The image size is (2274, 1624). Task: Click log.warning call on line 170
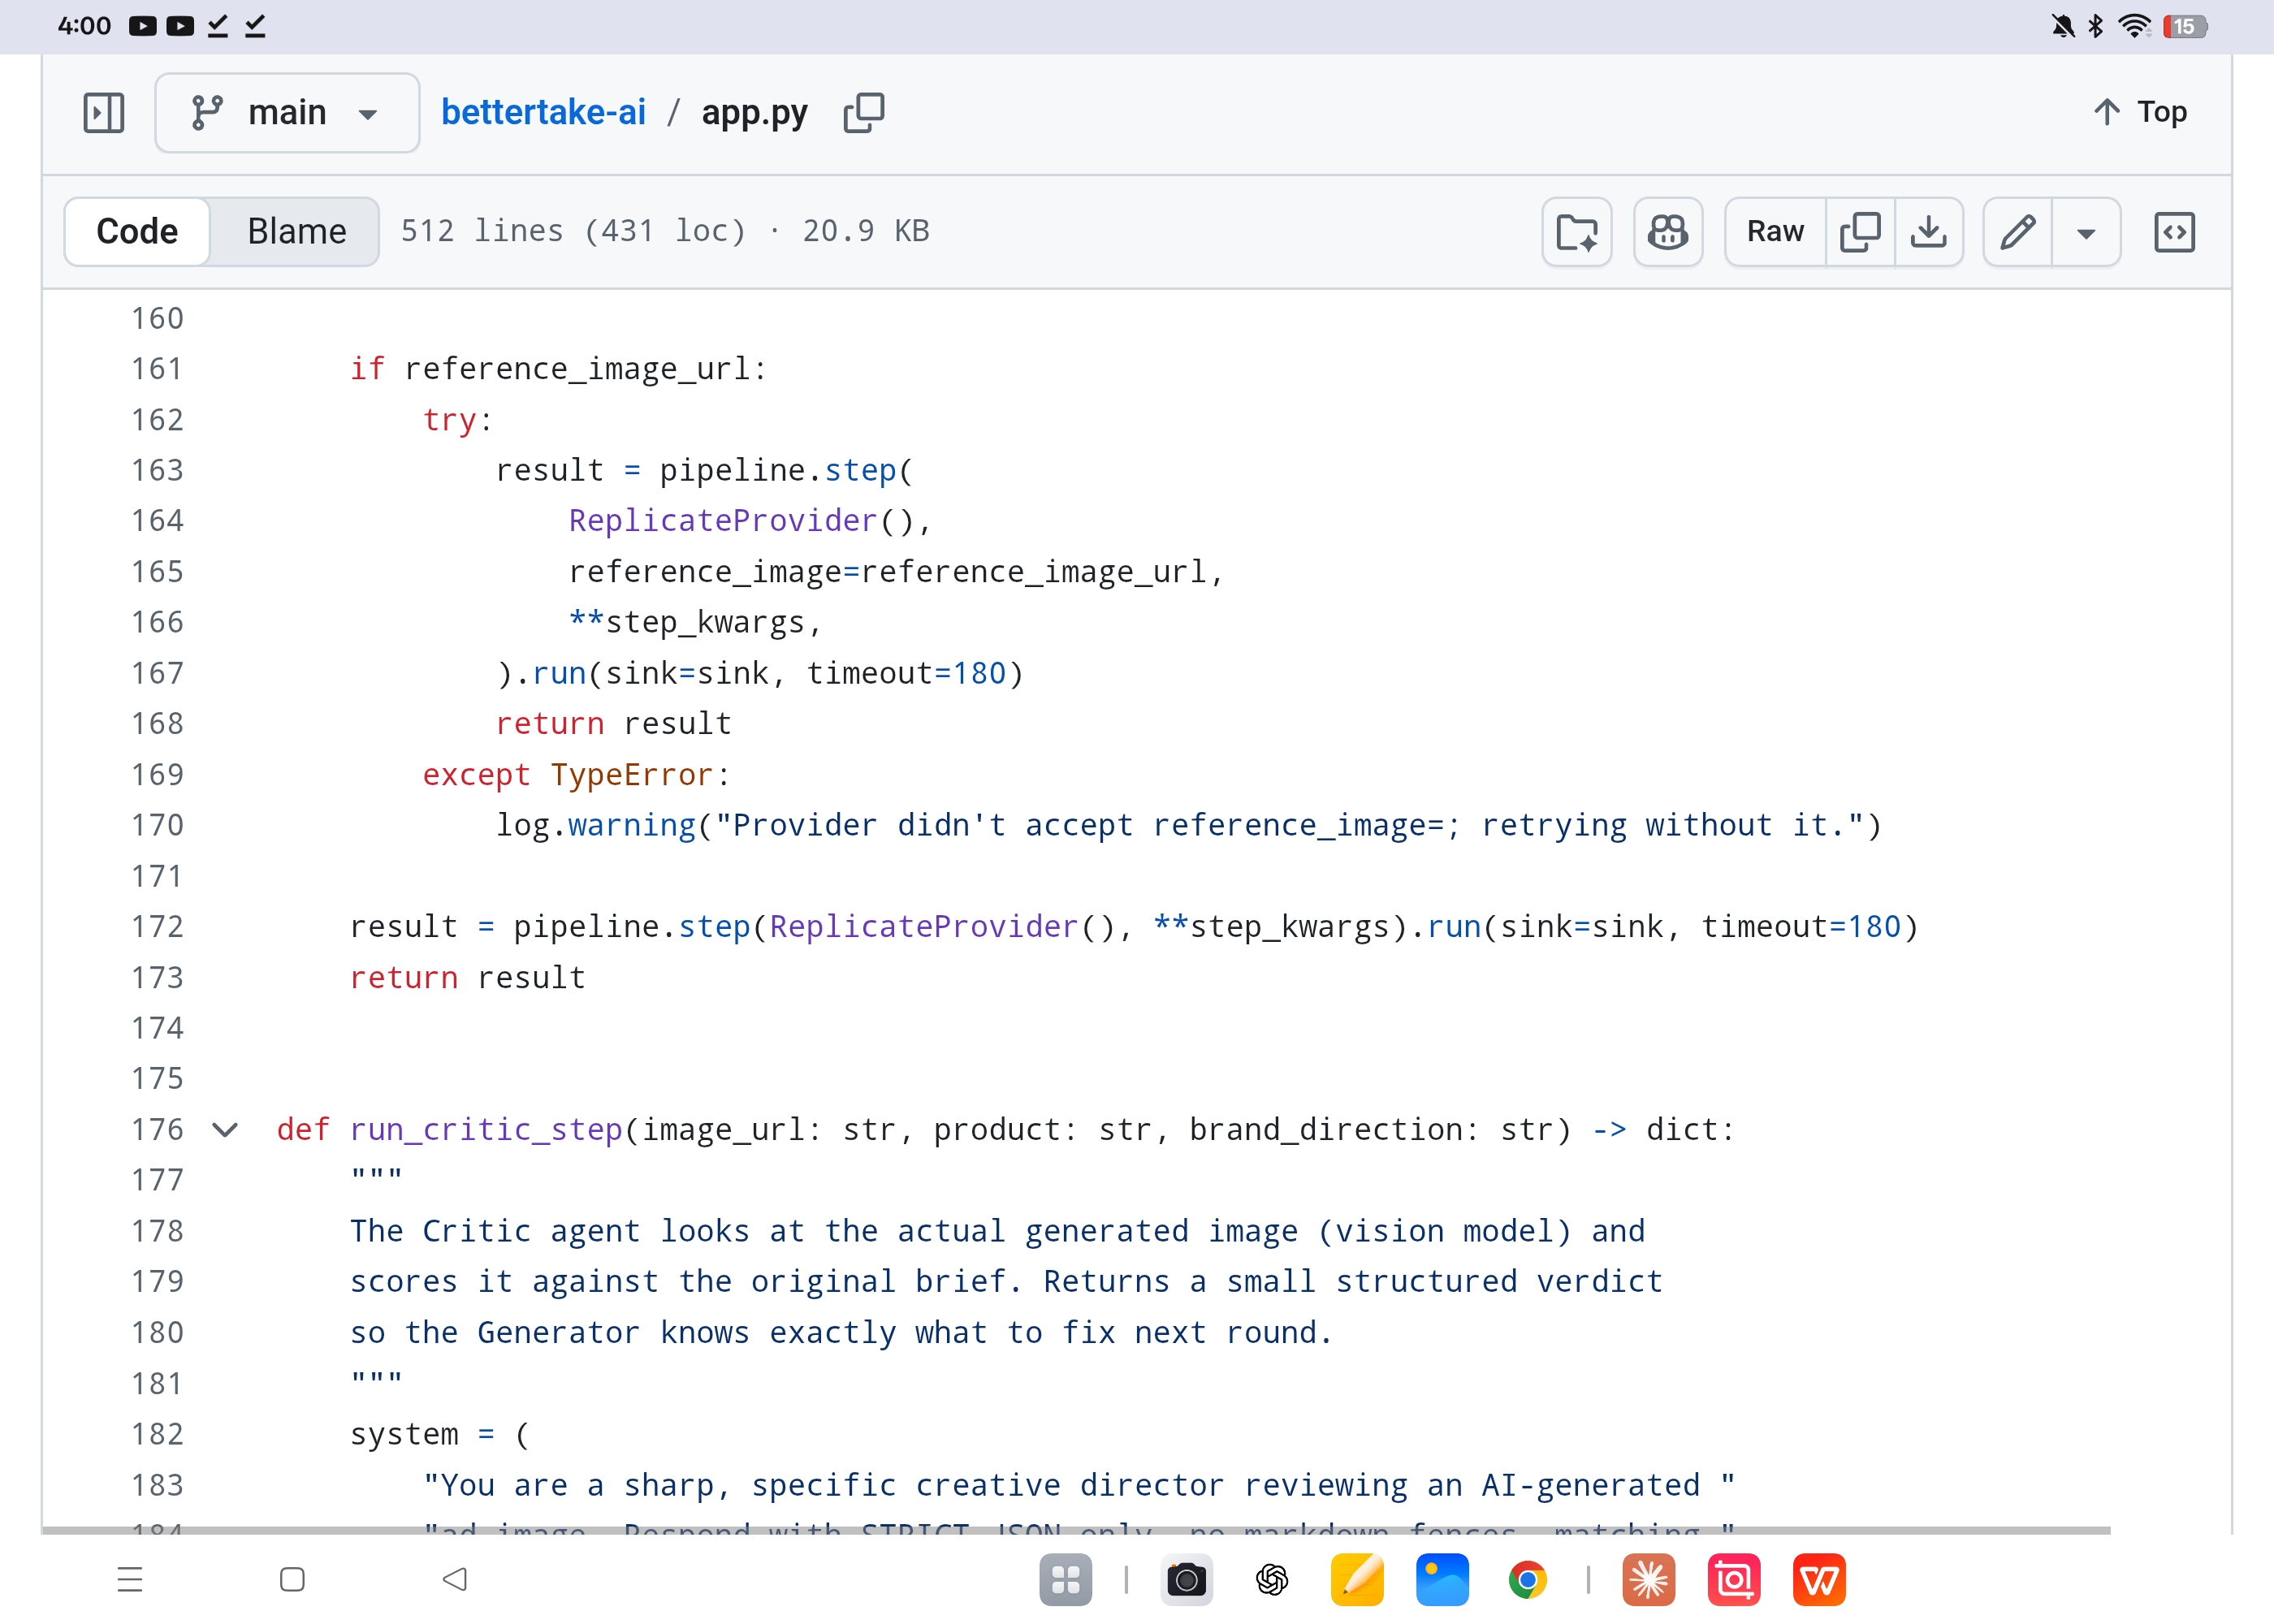[596, 826]
